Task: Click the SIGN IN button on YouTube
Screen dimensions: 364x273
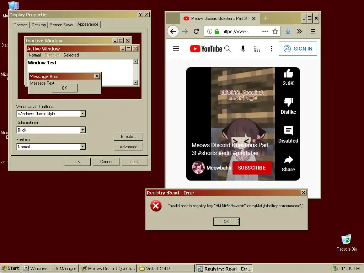Action: pyautogui.click(x=298, y=49)
